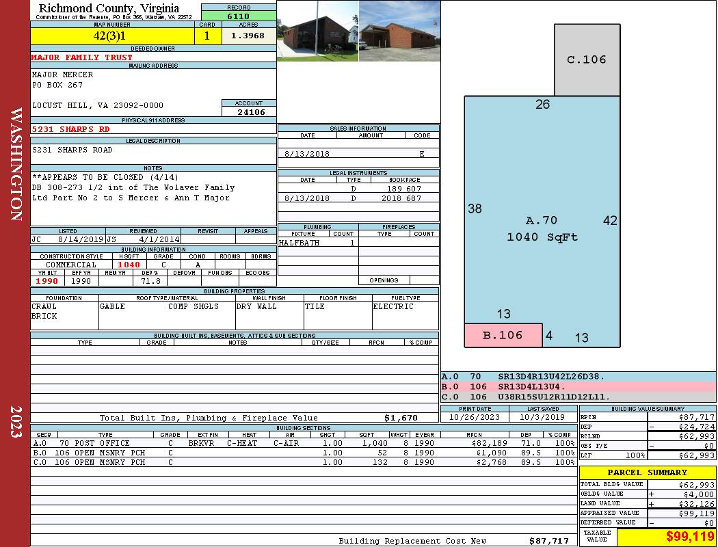
Task: Click OBLDG value $4,000
Action: tap(699, 494)
